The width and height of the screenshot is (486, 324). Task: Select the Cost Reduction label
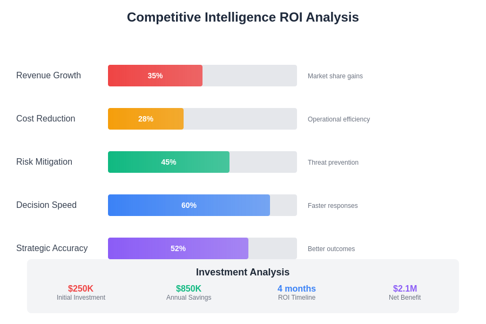[x=46, y=119]
